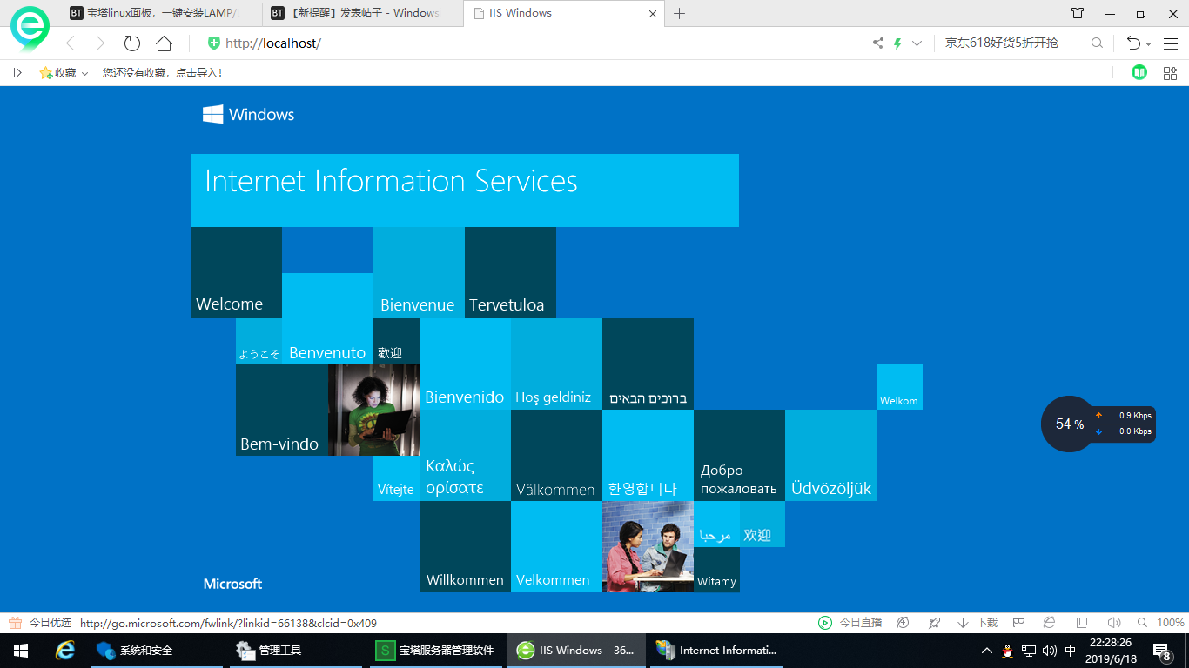Viewport: 1189px width, 668px height.
Task: Click the Bienvenido tile
Action: (x=465, y=364)
